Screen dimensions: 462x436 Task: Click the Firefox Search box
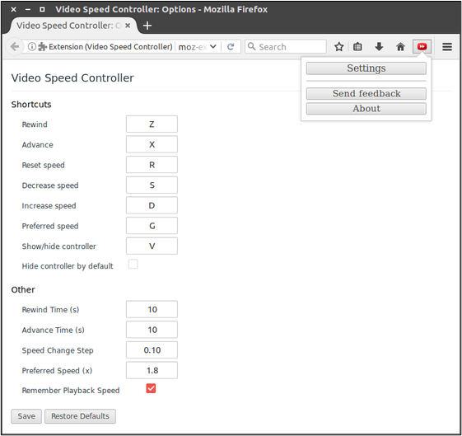286,47
